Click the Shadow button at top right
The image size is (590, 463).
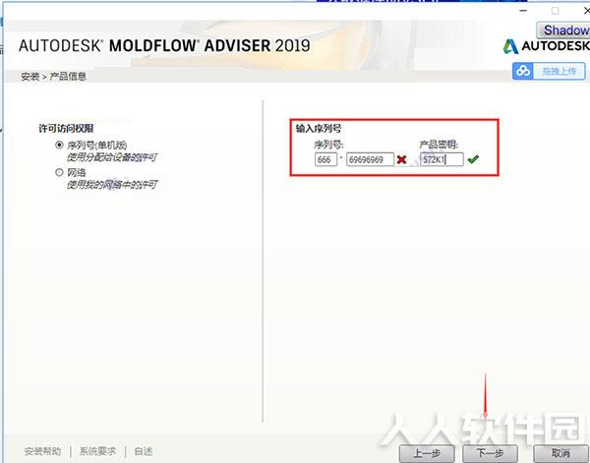562,30
